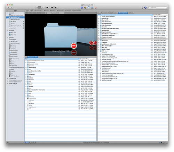This screenshot has height=152, width=174.
Task: Click the Back navigation arrow
Action: (x=9, y=8)
